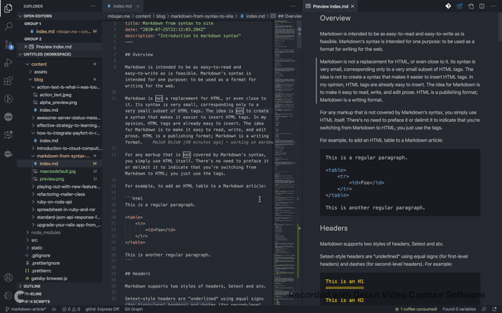Select markdown-from-syntax-to-site breadcrumb
502x313 pixels.
pos(202,16)
